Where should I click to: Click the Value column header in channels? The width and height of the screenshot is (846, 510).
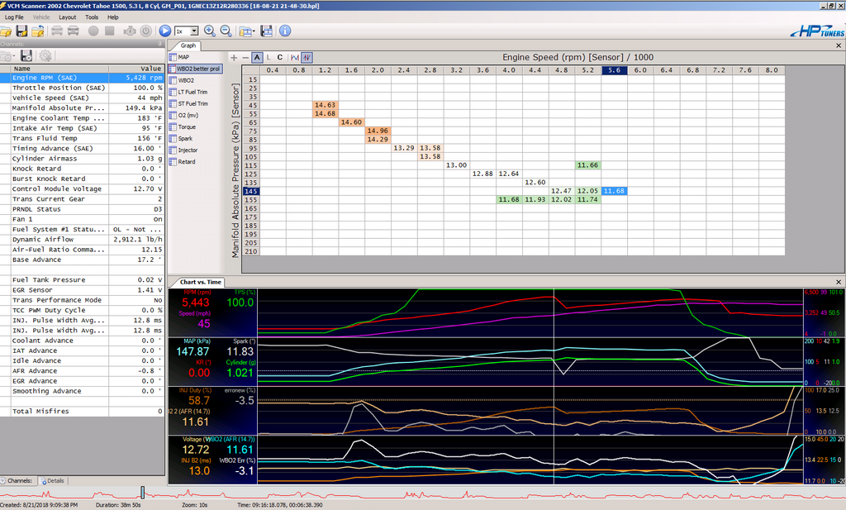pyautogui.click(x=136, y=69)
